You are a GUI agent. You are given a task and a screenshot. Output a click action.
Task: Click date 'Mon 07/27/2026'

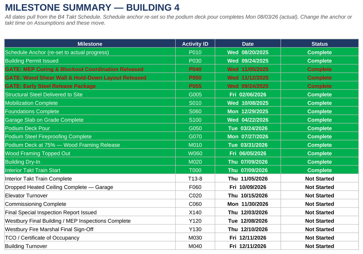[x=248, y=137]
